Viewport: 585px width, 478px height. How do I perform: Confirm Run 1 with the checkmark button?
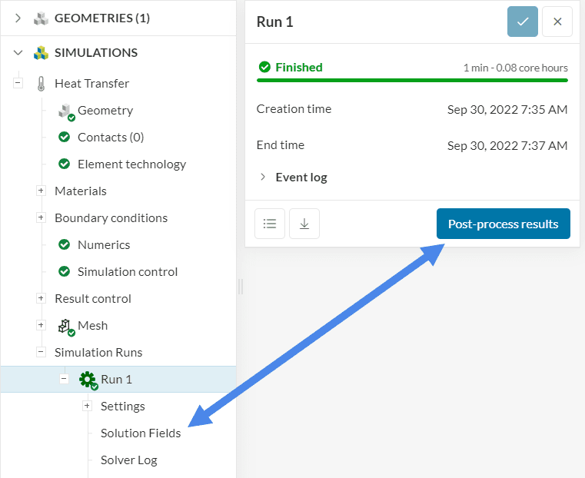[523, 22]
